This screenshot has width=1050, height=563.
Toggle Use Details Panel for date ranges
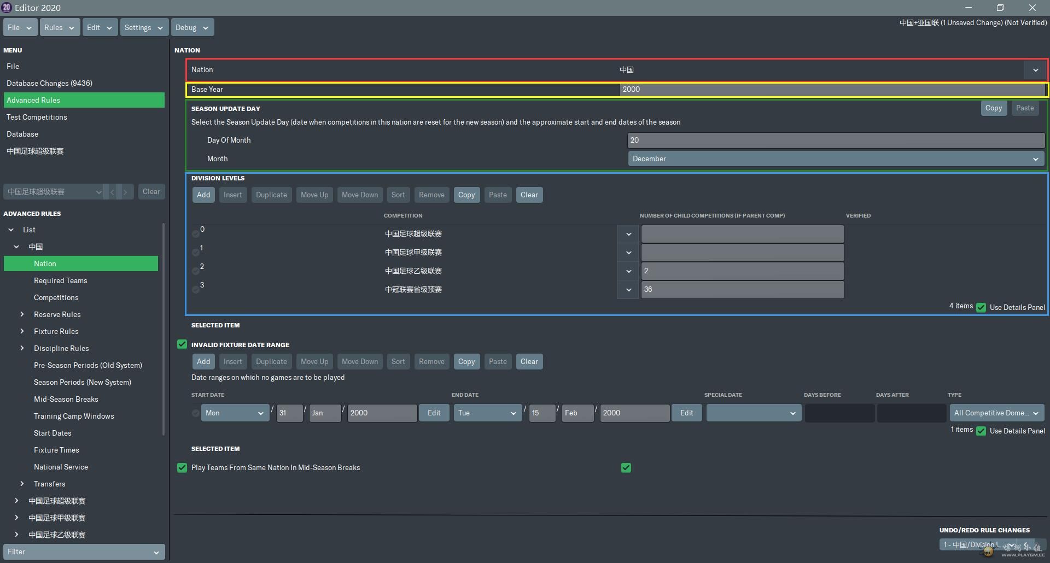click(981, 431)
